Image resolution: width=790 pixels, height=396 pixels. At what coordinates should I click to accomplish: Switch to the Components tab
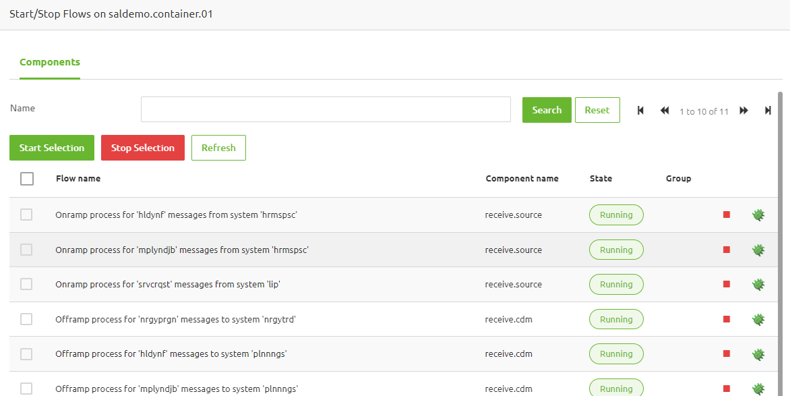(50, 61)
